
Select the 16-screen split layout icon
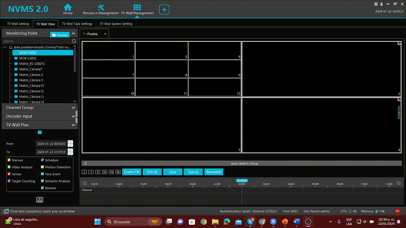coord(104,172)
